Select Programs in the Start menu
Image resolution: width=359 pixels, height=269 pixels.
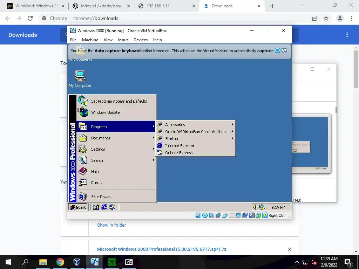click(x=116, y=127)
